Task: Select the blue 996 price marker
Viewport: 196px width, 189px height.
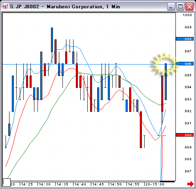Action: (185, 64)
